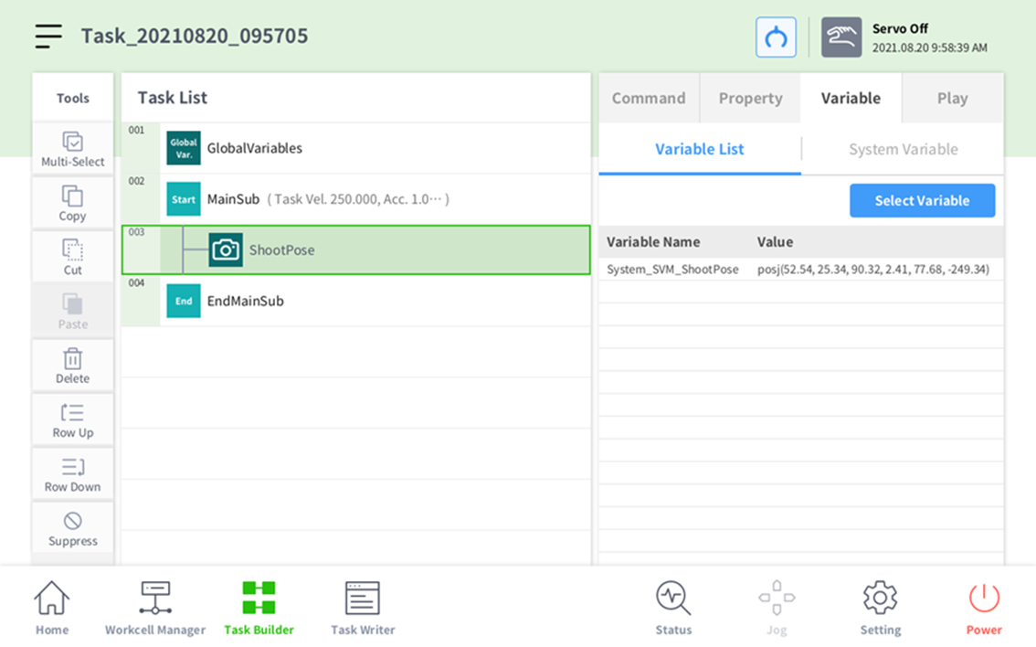Switch to the Command tab
The image size is (1036, 647).
pyautogui.click(x=649, y=99)
